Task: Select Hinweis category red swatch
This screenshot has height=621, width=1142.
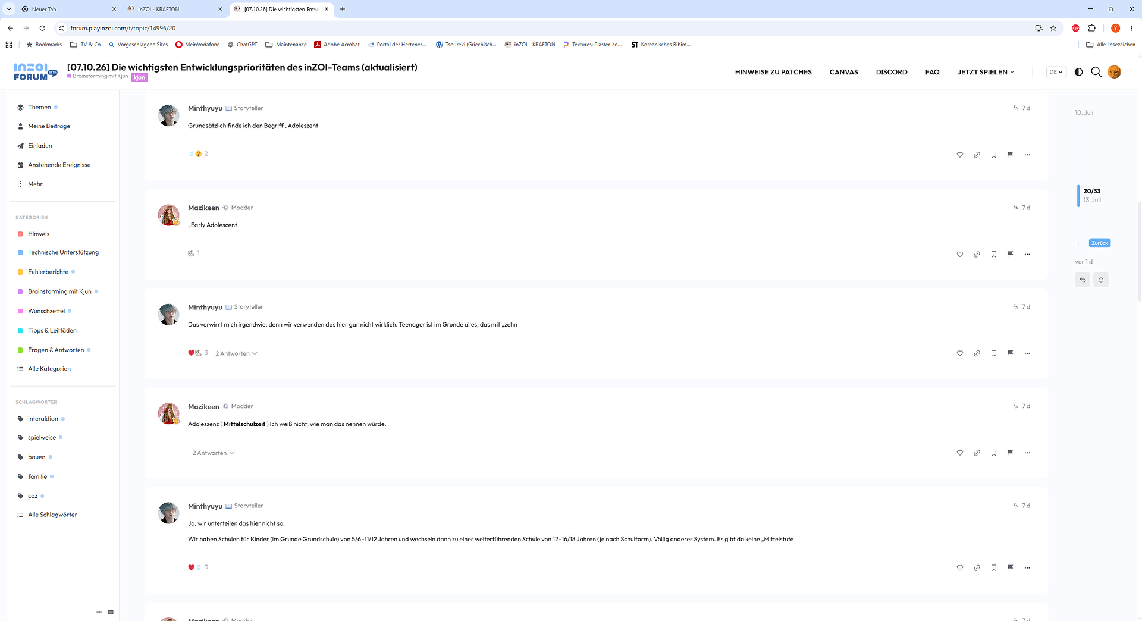Action: coord(20,234)
